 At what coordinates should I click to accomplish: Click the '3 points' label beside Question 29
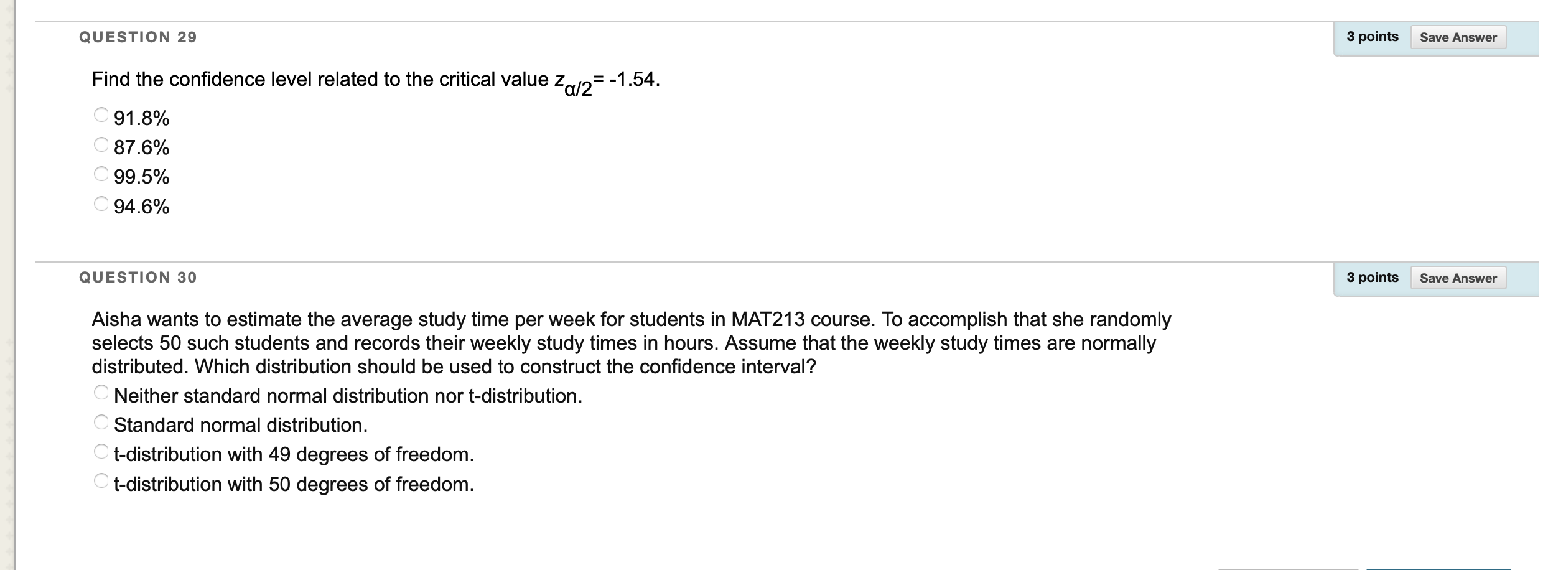(x=1372, y=37)
